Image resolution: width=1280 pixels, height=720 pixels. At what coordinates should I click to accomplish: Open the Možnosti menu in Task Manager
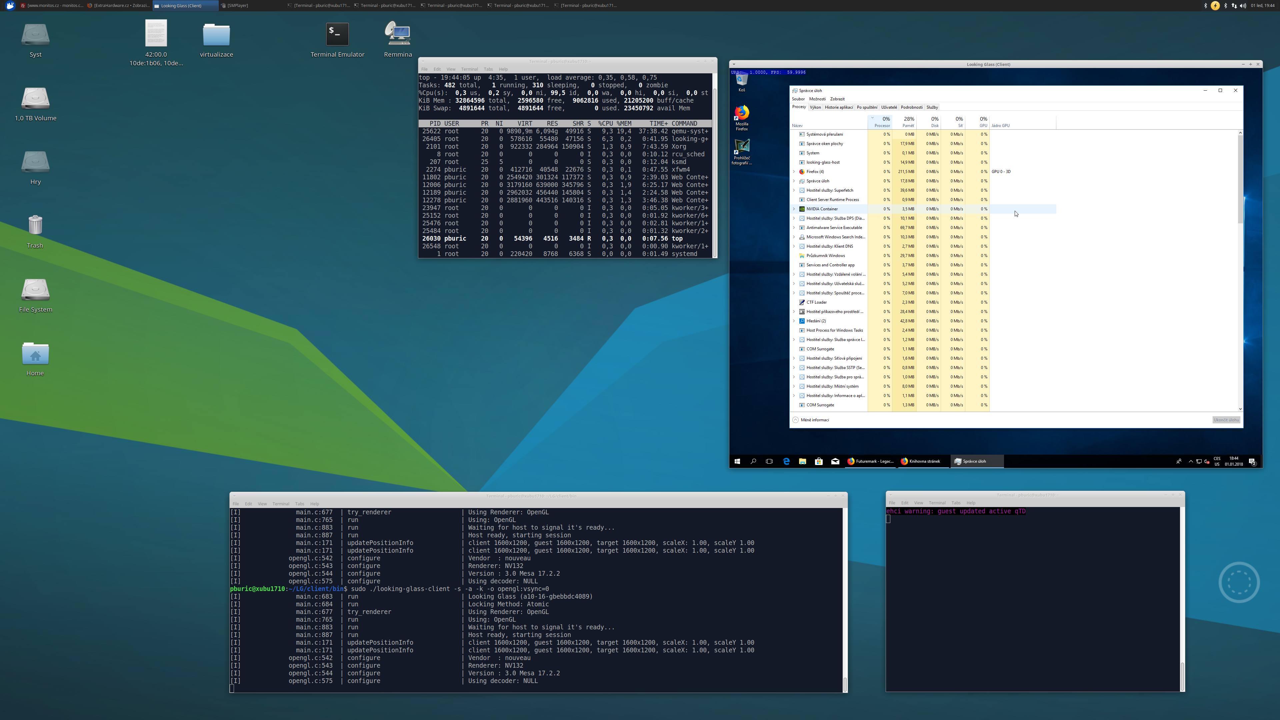[817, 99]
